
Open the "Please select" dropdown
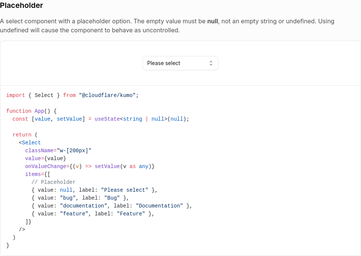(x=180, y=63)
